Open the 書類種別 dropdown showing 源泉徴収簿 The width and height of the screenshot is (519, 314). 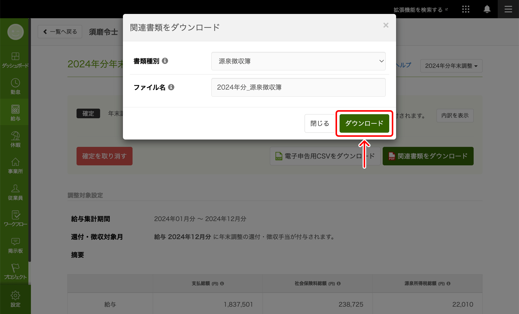298,61
